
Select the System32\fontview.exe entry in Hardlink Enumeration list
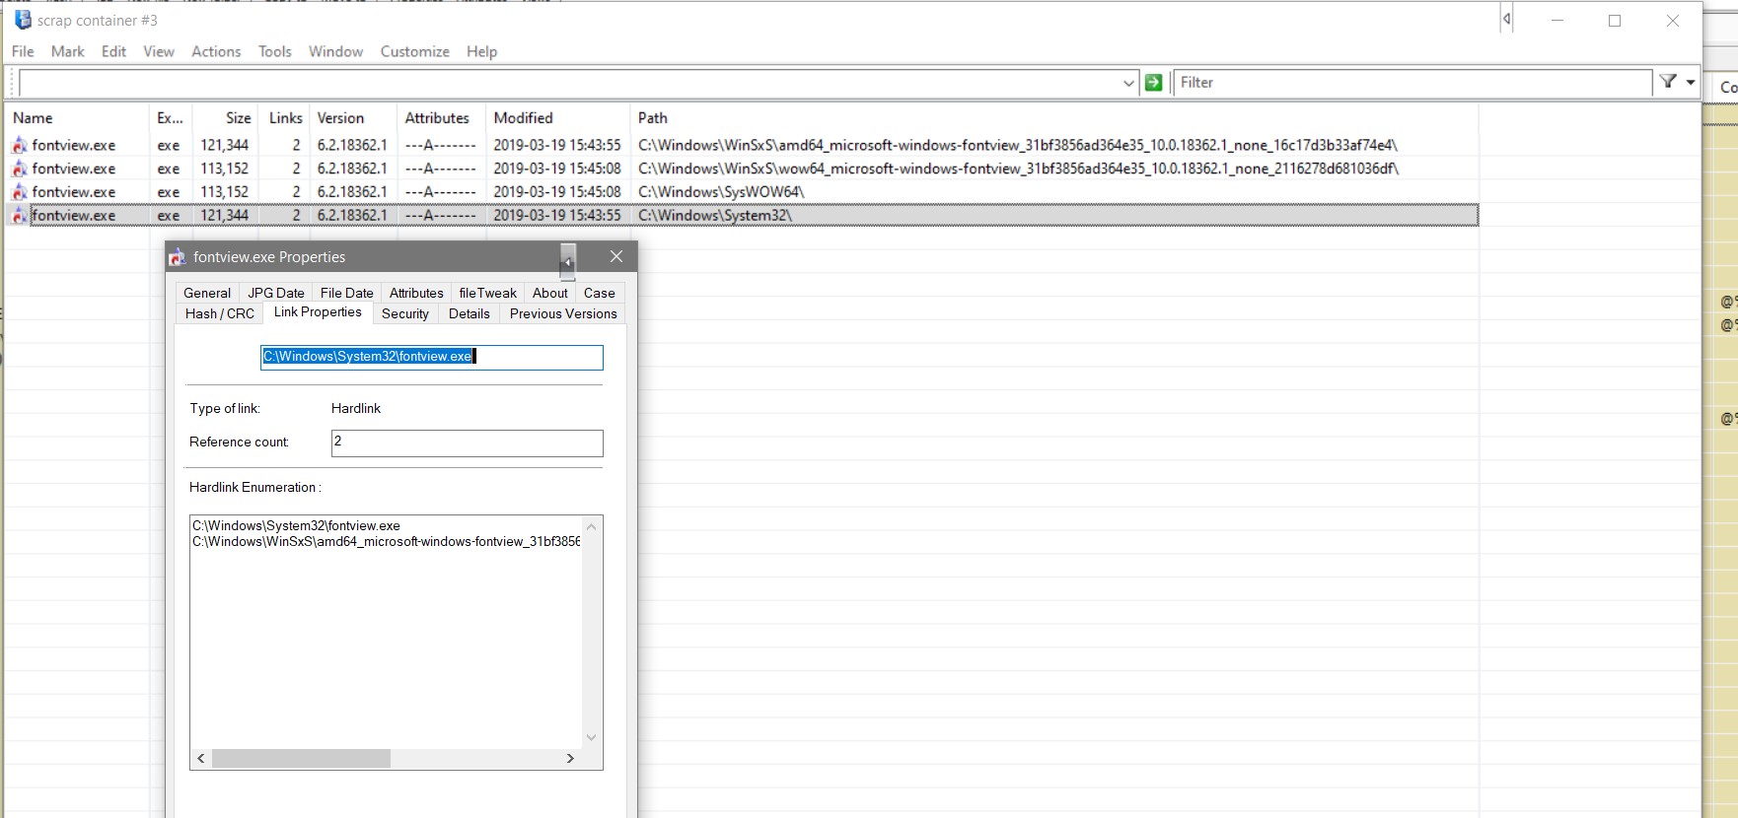click(x=296, y=525)
